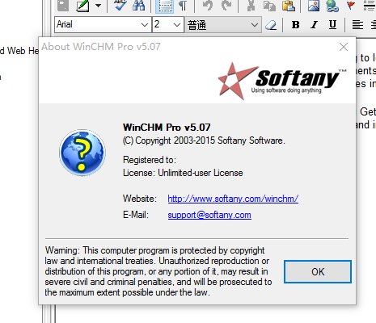This screenshot has width=376, height=323.
Task: Open the 普通 paragraph style dropdown
Action: (x=223, y=25)
